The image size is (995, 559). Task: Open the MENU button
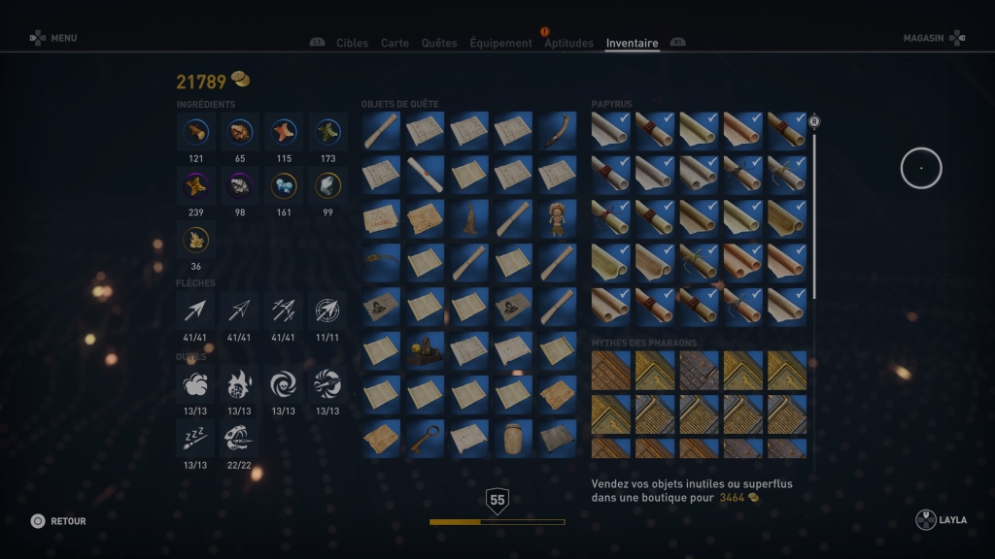pos(53,38)
